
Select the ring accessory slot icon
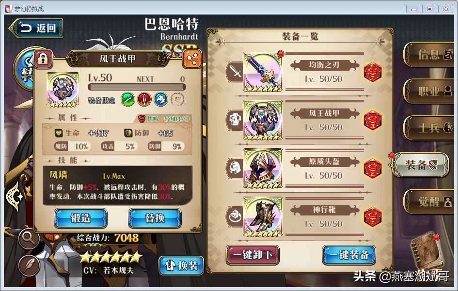click(235, 216)
